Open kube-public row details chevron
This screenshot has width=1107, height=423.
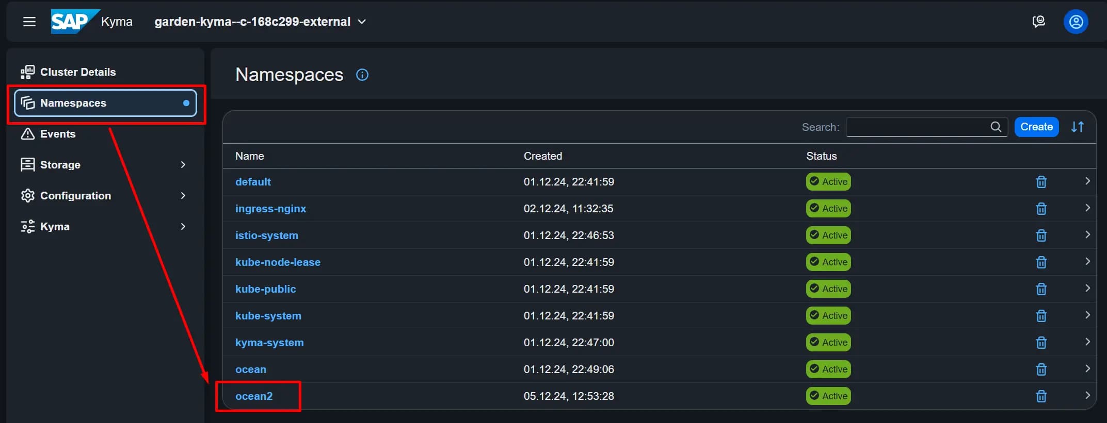pyautogui.click(x=1087, y=288)
